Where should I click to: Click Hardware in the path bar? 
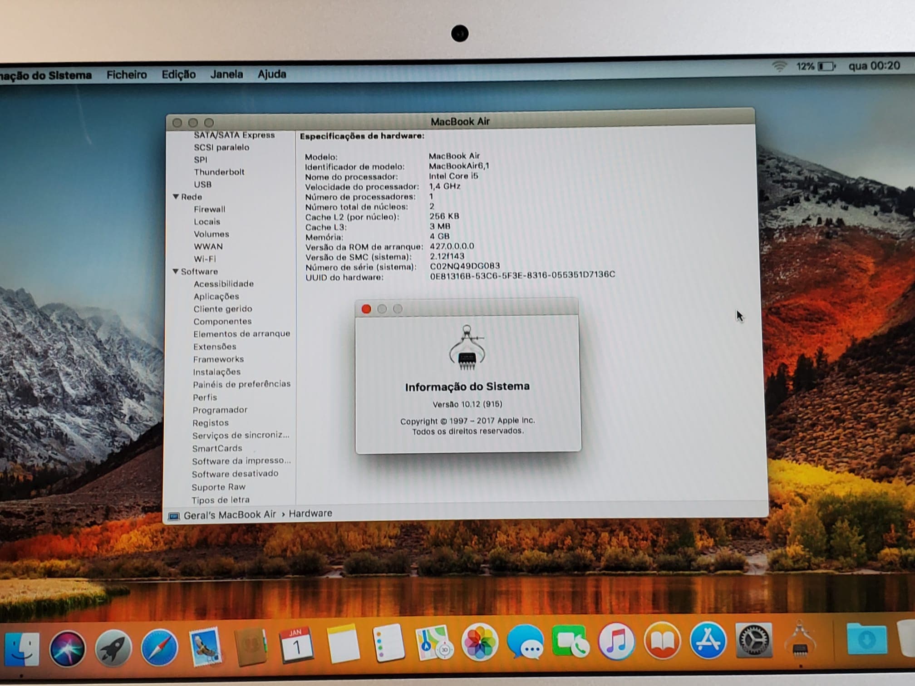(x=310, y=514)
